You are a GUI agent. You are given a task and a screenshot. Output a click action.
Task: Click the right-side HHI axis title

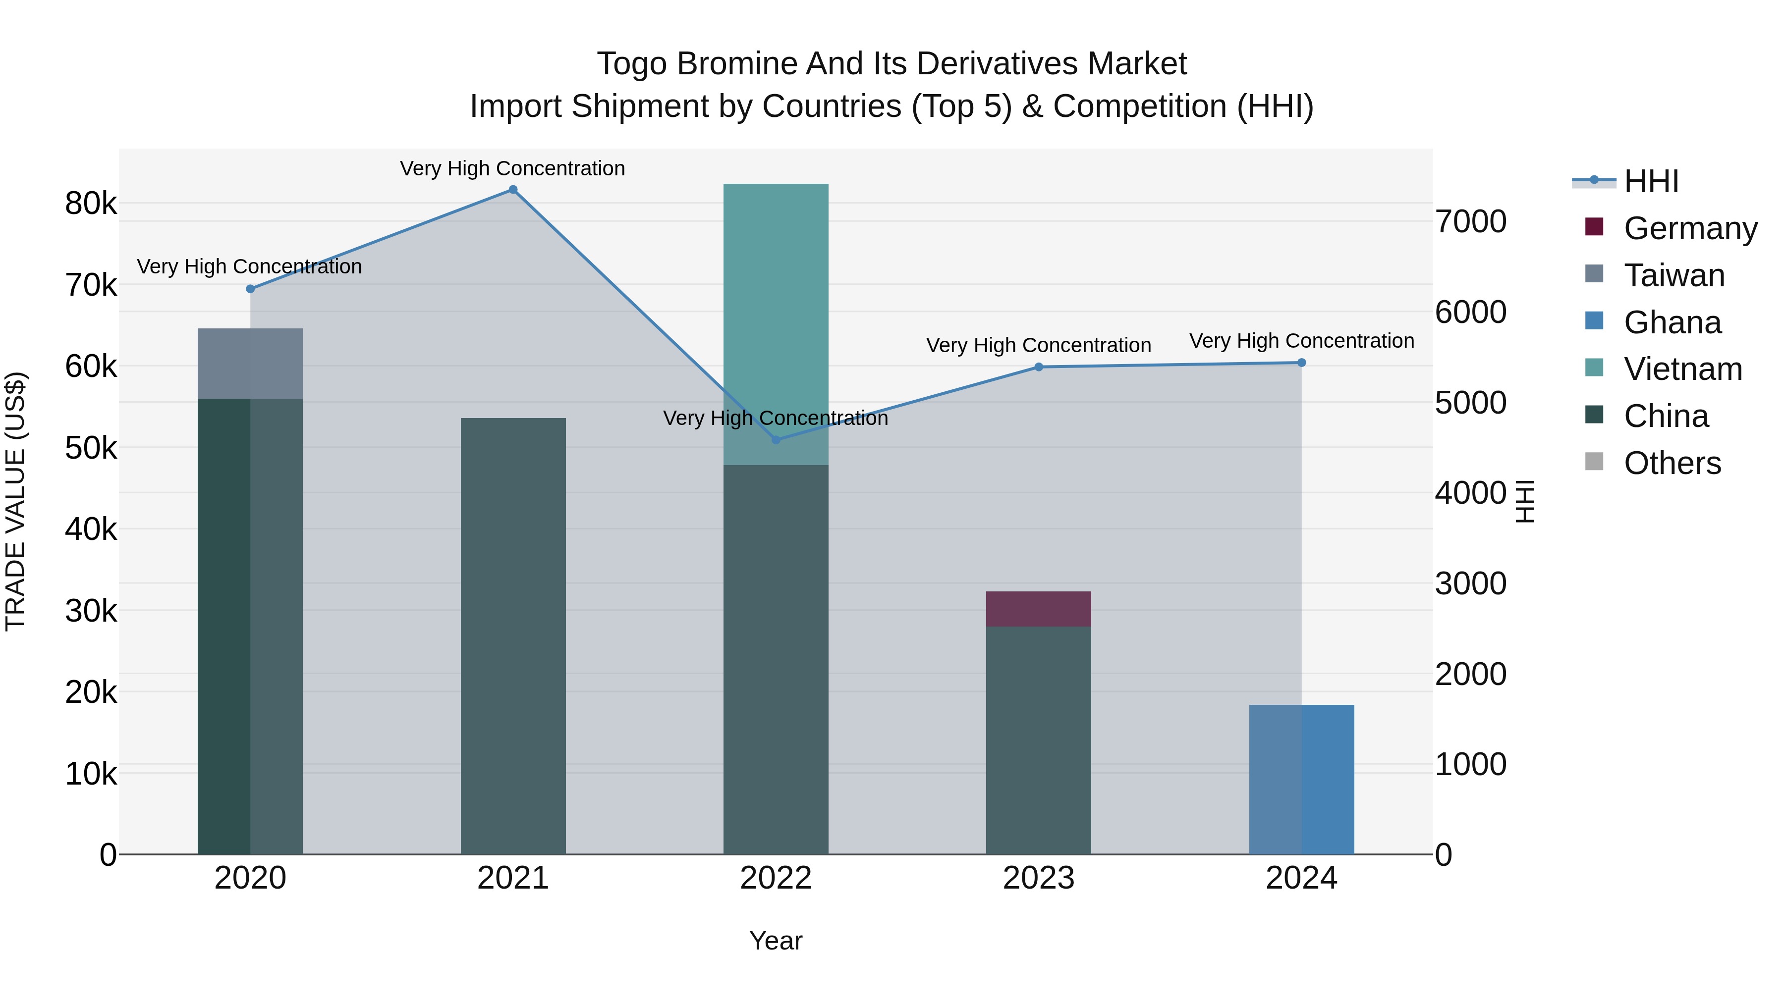tap(1524, 501)
